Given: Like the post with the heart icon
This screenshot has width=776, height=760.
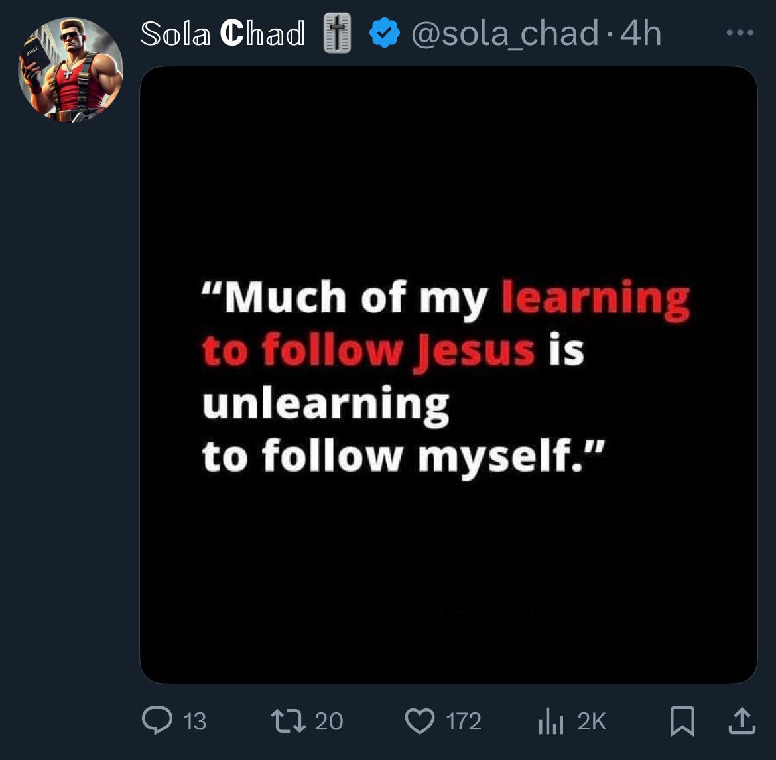Looking at the screenshot, I should [x=420, y=721].
